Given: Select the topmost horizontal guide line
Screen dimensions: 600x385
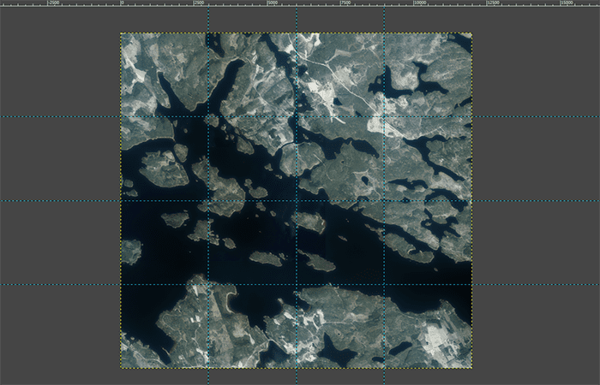Looking at the screenshot, I should point(300,116).
